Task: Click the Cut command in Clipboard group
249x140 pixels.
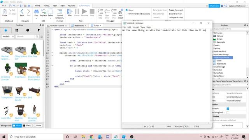Action: 12,10
